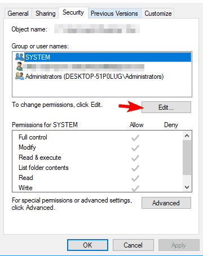This screenshot has width=203, height=256.
Task: Open the Previous Versions tab
Action: (114, 14)
